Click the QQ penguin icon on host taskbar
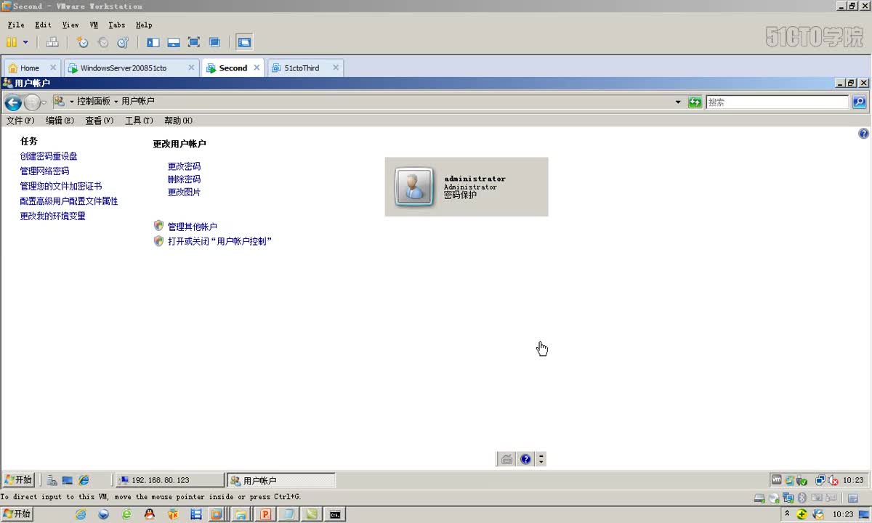Image resolution: width=872 pixels, height=523 pixels. coord(149,514)
